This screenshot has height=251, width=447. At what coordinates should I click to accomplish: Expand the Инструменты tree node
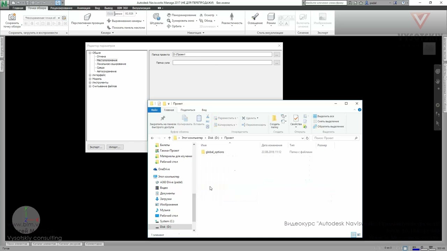[90, 83]
